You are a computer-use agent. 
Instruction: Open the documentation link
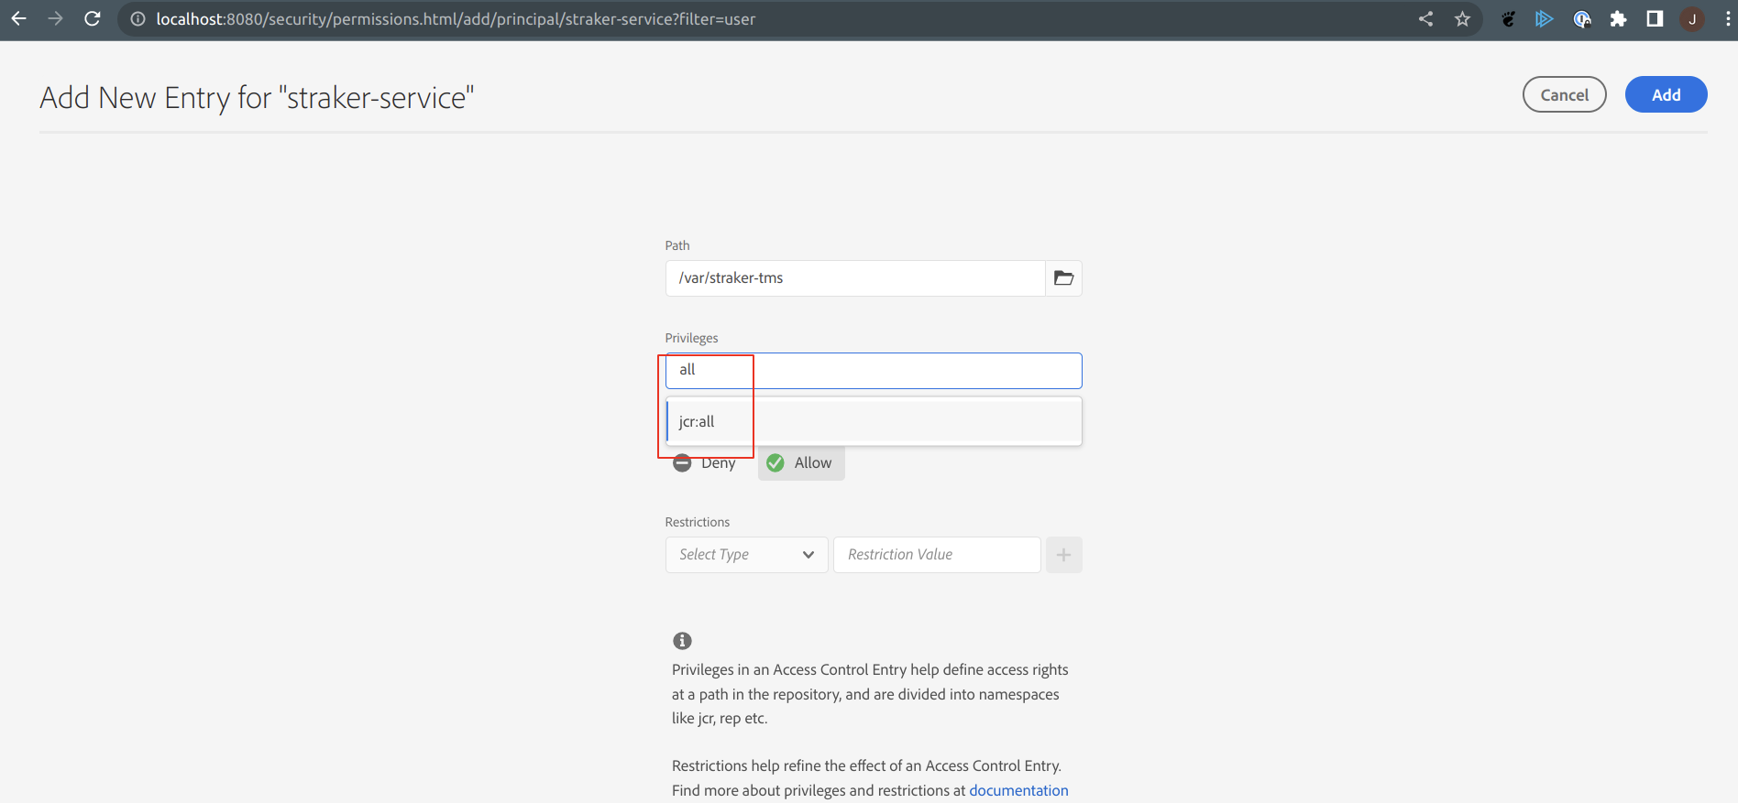pyautogui.click(x=1018, y=790)
